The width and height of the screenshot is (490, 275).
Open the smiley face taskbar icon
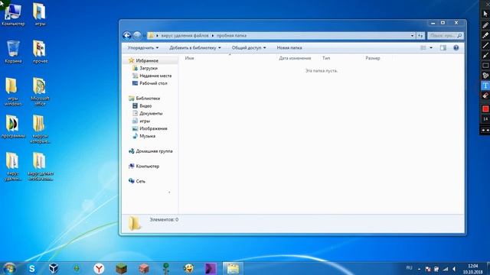(188, 268)
